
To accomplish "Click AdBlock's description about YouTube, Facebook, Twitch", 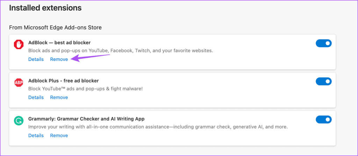I will pyautogui.click(x=121, y=51).
